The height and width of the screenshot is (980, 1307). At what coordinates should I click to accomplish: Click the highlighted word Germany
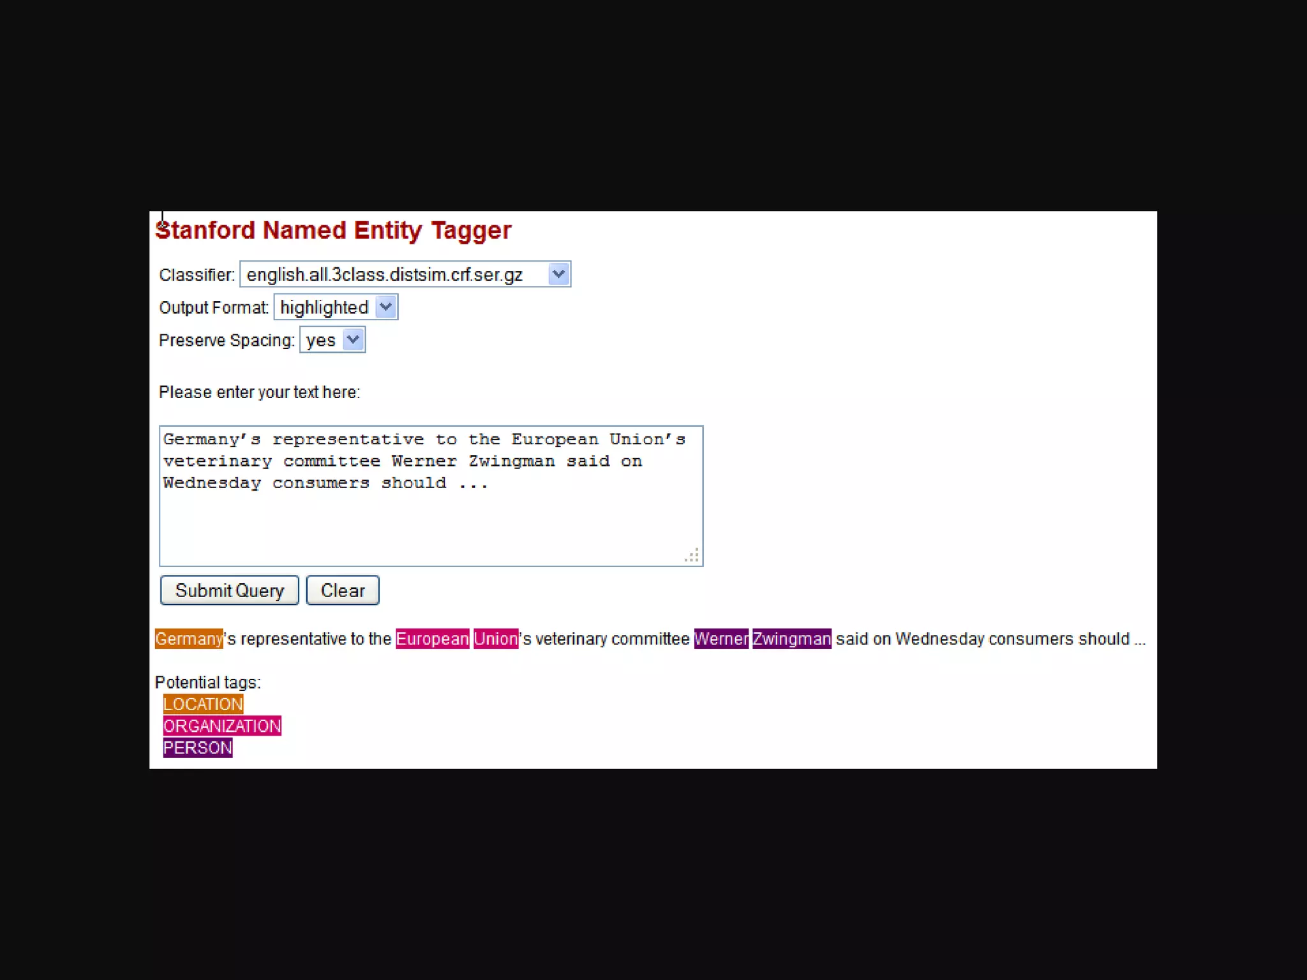pyautogui.click(x=189, y=639)
